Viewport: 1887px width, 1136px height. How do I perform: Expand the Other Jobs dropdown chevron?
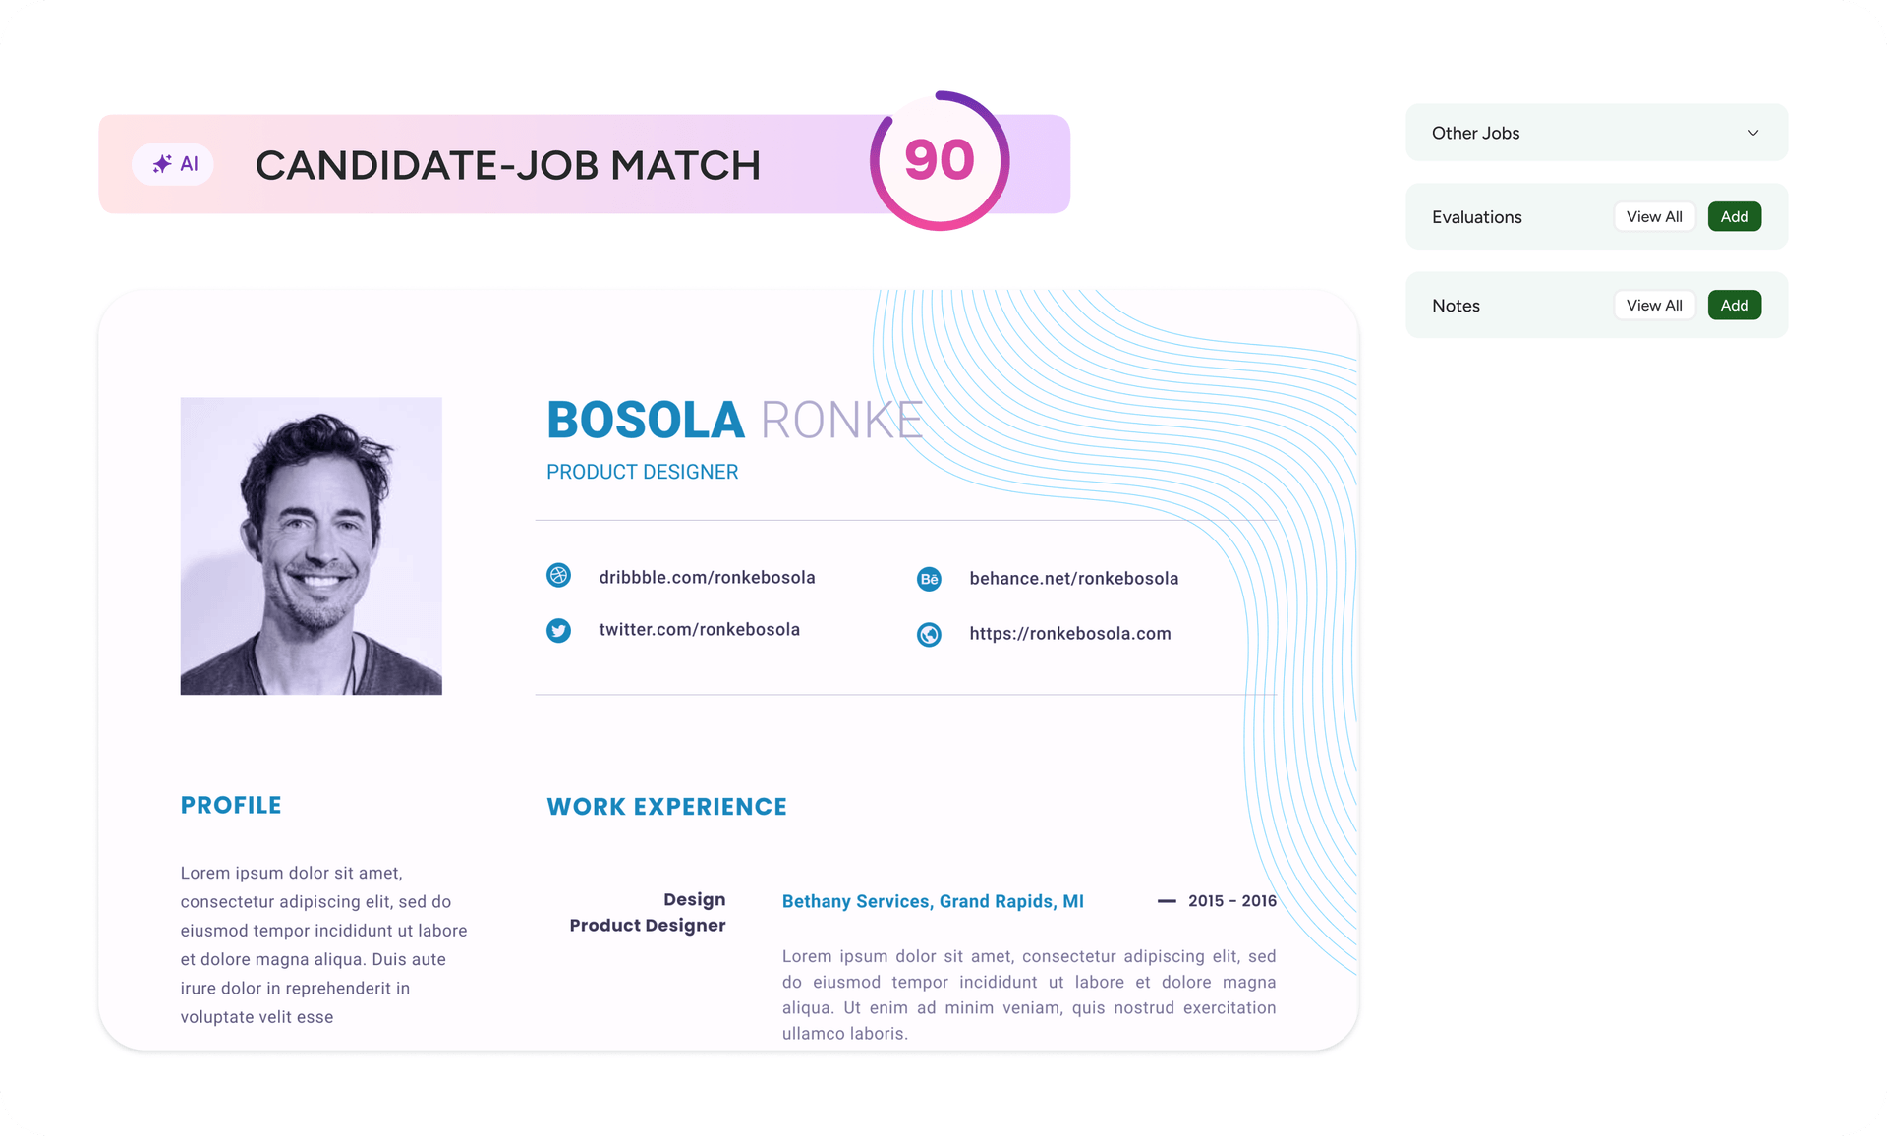[x=1753, y=133]
